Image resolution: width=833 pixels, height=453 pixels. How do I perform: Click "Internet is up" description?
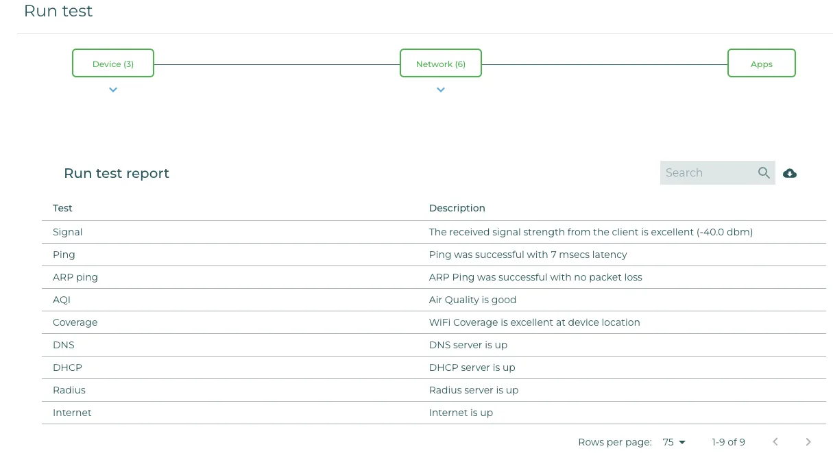[461, 413]
